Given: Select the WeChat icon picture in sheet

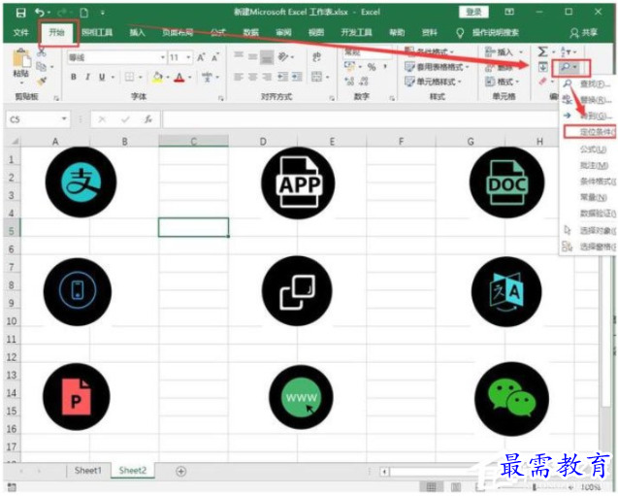Looking at the screenshot, I should [x=511, y=399].
